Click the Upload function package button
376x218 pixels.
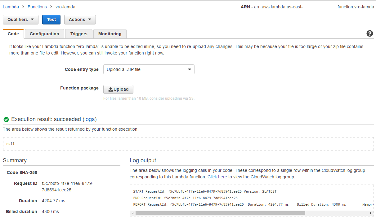tap(118, 89)
